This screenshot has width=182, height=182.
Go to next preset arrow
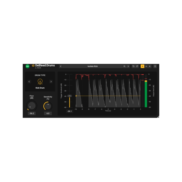[x=128, y=66]
